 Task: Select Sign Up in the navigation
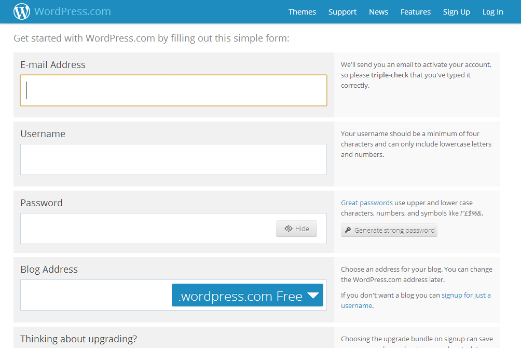coord(456,12)
